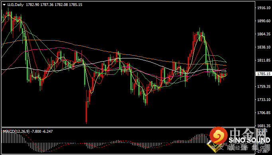Click the low price value 1782.08

pyautogui.click(x=61, y=5)
